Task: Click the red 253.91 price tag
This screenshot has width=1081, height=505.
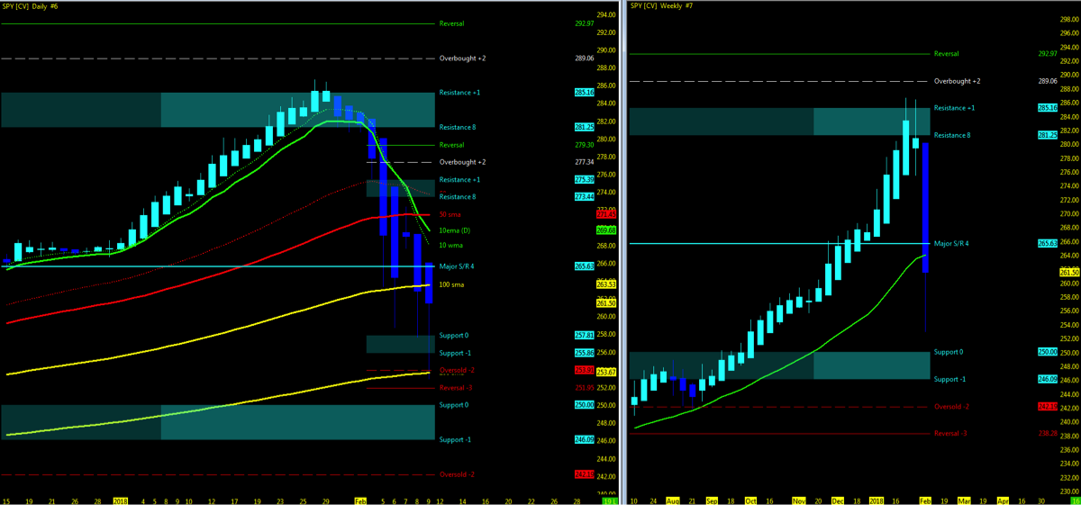Action: [x=583, y=369]
